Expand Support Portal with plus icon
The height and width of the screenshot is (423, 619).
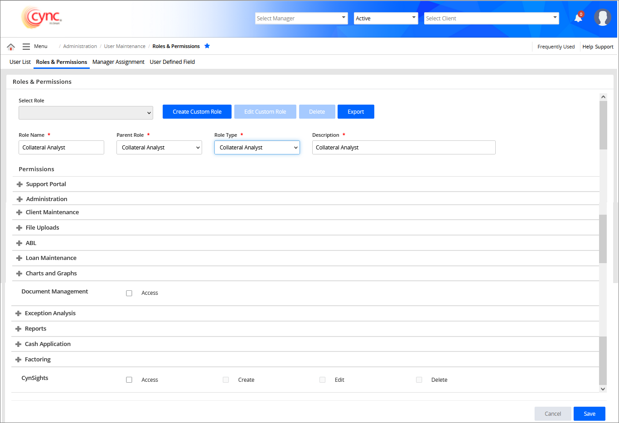[19, 184]
